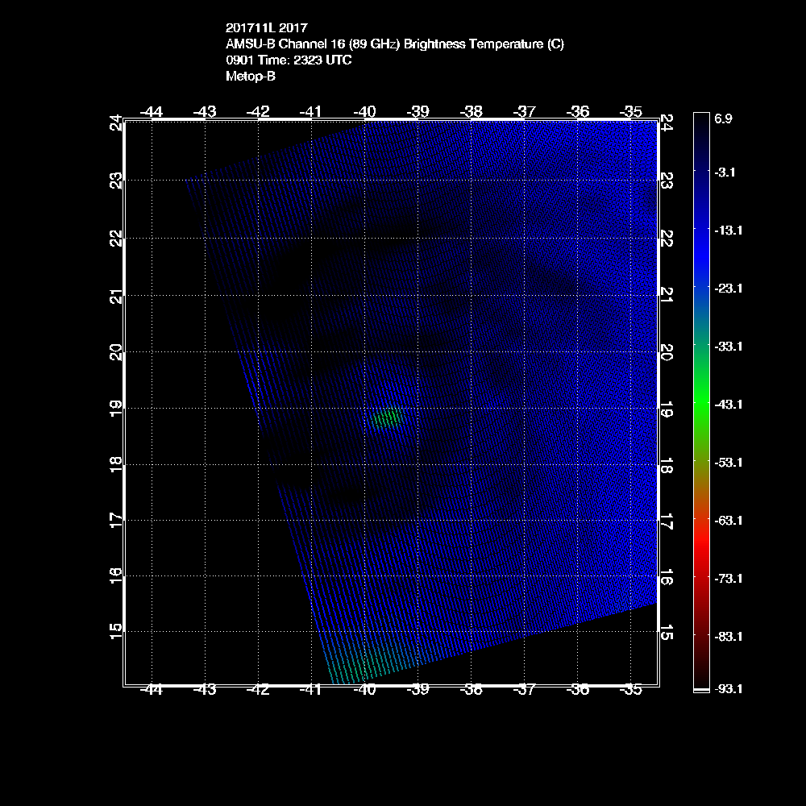Select the 6.9 label atop the colorbar
Viewport: 806px width, 806px height.
(x=723, y=118)
